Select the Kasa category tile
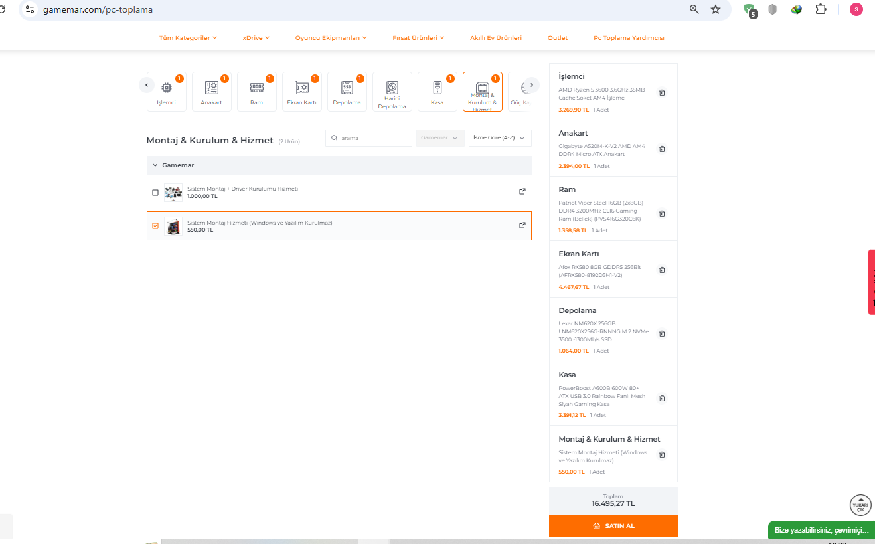The image size is (875, 544). click(437, 92)
